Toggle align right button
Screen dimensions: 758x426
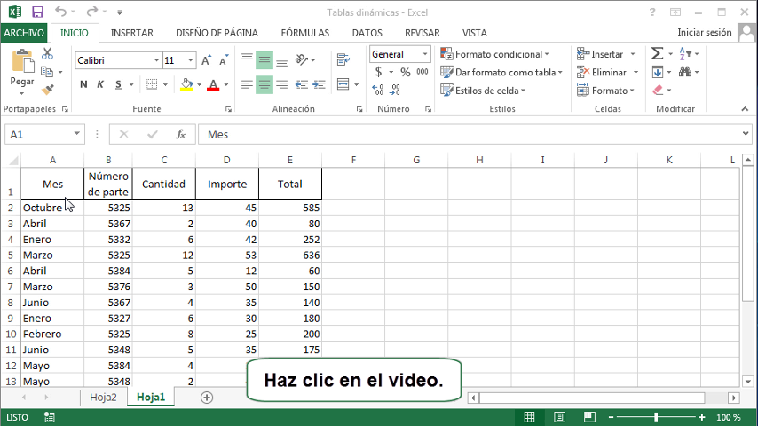click(x=282, y=84)
